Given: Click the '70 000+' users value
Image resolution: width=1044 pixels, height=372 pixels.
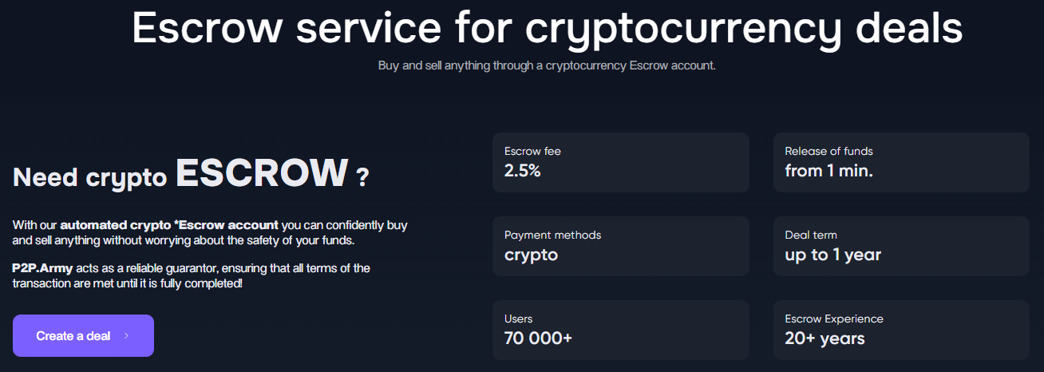Looking at the screenshot, I should click(538, 338).
